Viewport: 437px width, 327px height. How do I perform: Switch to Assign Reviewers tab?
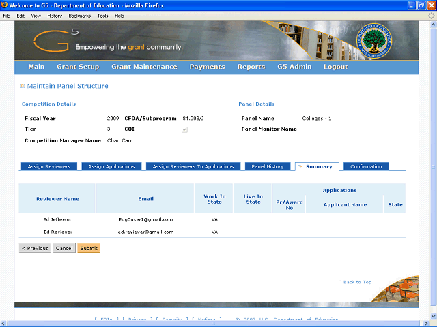click(x=49, y=166)
